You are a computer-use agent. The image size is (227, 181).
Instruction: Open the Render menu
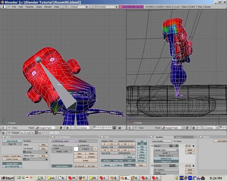[48, 7]
